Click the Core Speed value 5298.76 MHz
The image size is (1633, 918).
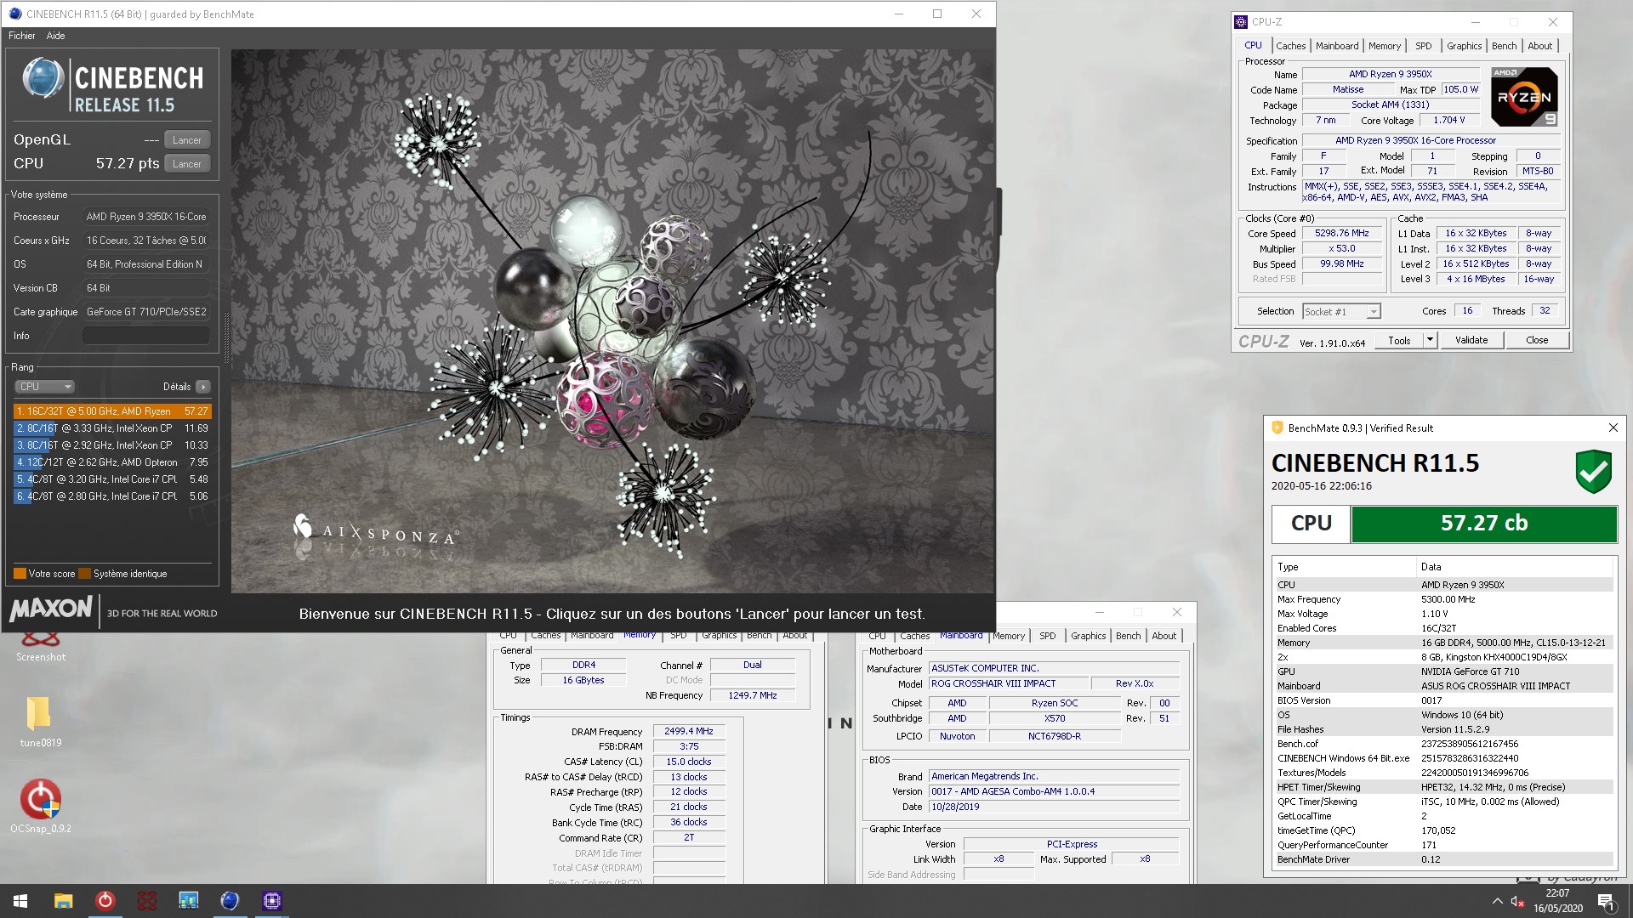pyautogui.click(x=1342, y=234)
